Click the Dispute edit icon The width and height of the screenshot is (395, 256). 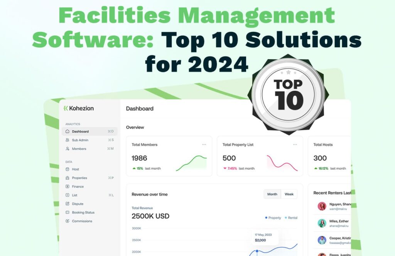tap(67, 204)
